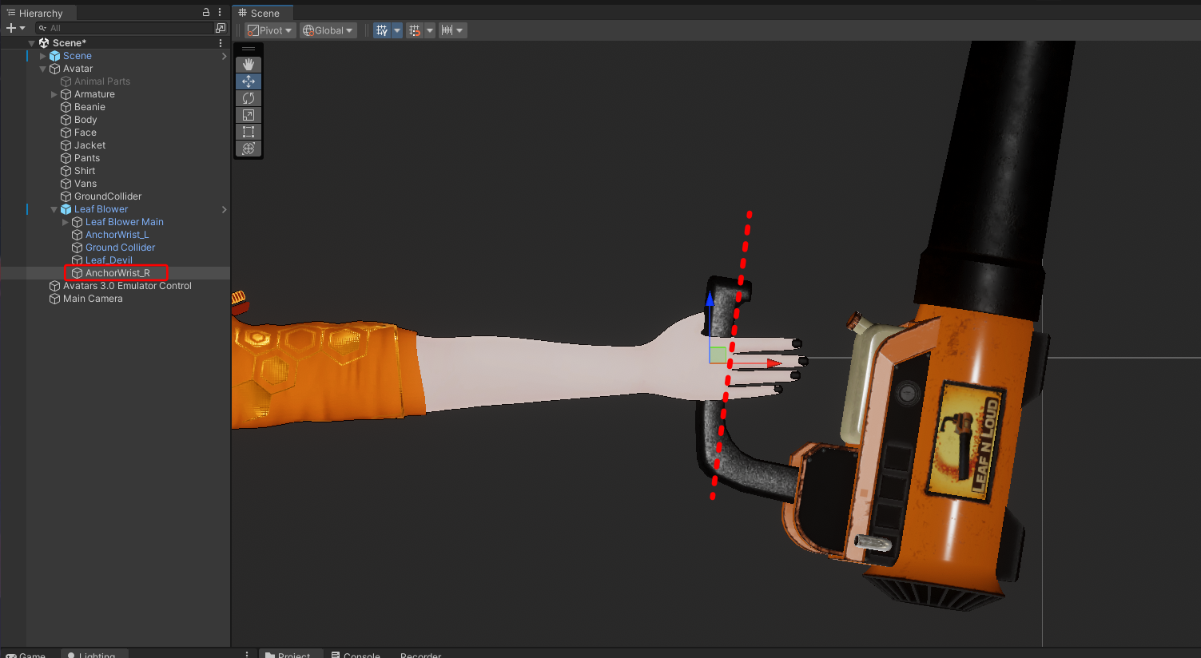Toggle the Hierarchy panel lock
Viewport: 1201px width, 658px height.
point(206,13)
